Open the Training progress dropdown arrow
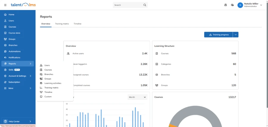268x127 pixels. tap(236, 35)
